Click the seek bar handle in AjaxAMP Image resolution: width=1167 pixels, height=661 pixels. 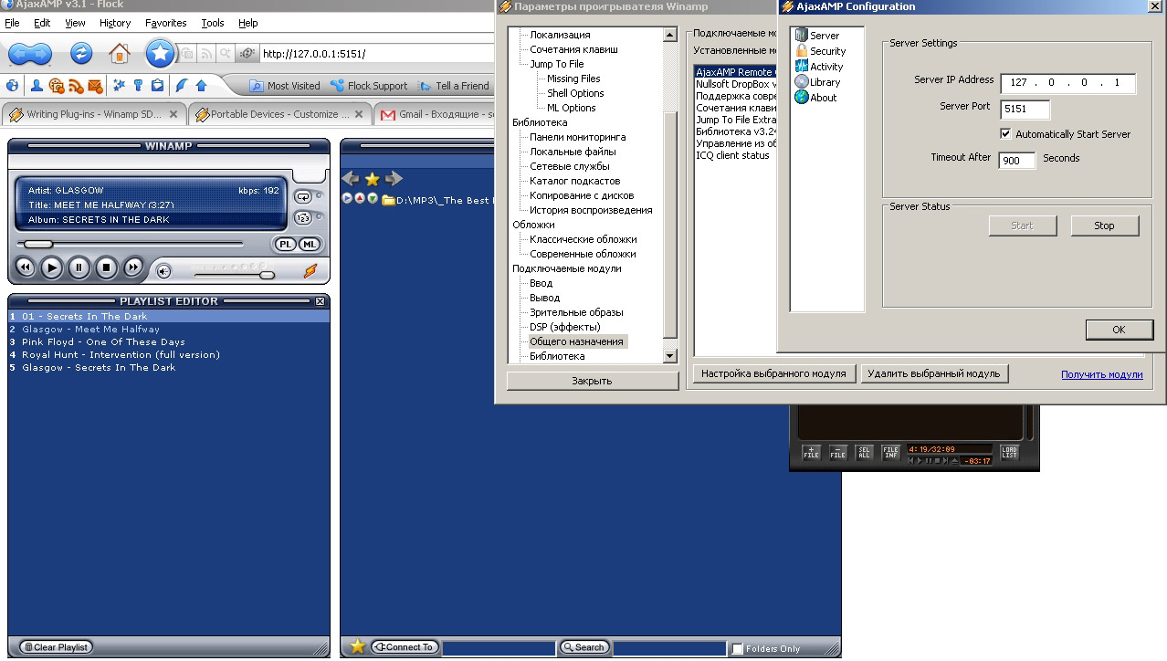(x=38, y=244)
